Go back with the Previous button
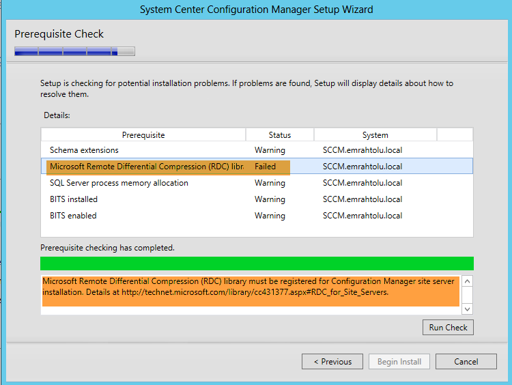This screenshot has height=385, width=512. 332,362
